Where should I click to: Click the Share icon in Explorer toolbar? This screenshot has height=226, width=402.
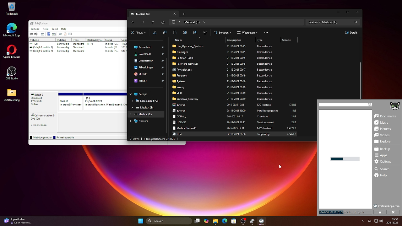click(x=195, y=32)
